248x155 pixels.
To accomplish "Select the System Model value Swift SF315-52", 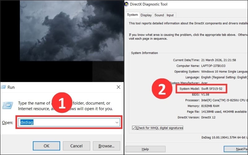I will (212, 89).
